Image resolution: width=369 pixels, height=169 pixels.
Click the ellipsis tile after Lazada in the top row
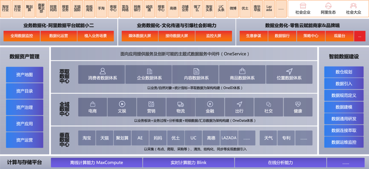[281, 9]
